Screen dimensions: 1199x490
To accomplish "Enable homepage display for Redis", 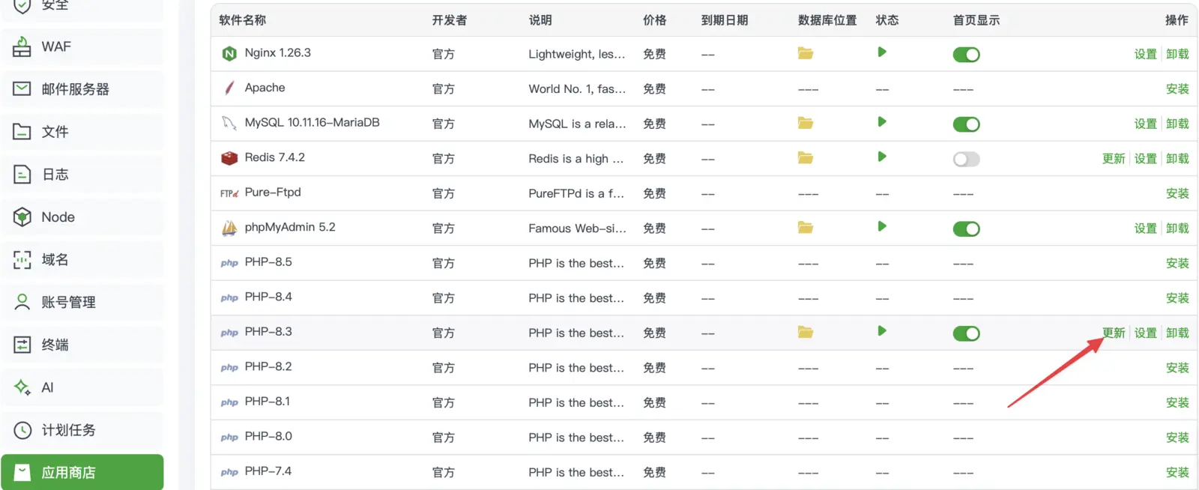I will pos(966,159).
